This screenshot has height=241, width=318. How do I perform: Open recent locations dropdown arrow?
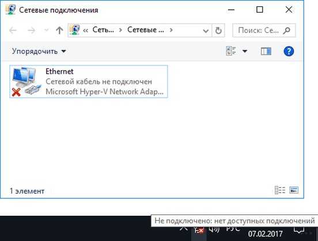coord(46,30)
